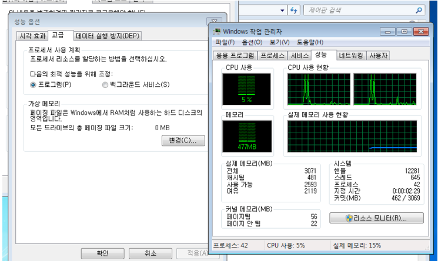
Task: Click the 핸들 value 12281
Action: (412, 171)
